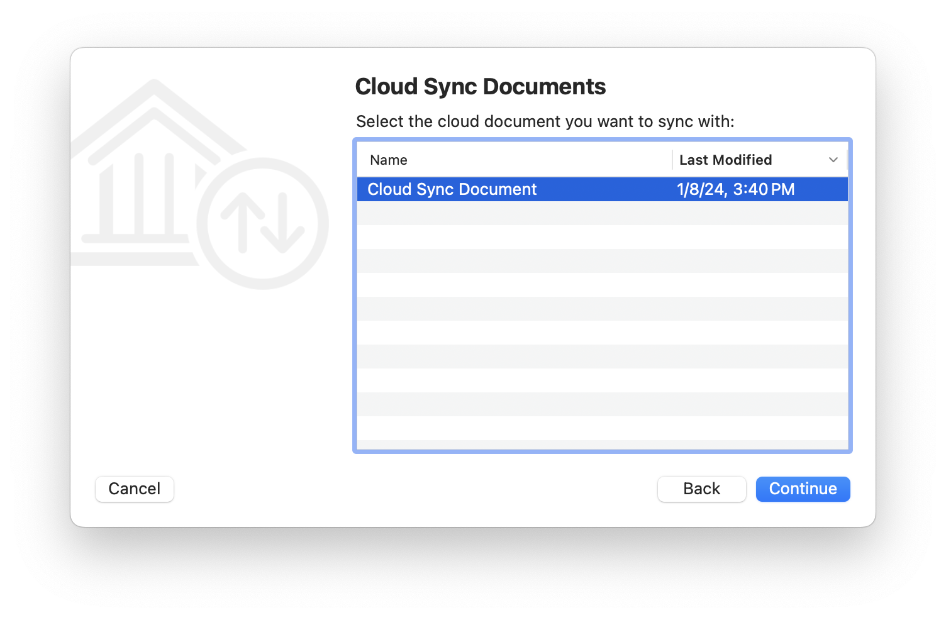Click the 'Select the cloud document' instruction text
Screen dimensions: 946x620
[545, 121]
